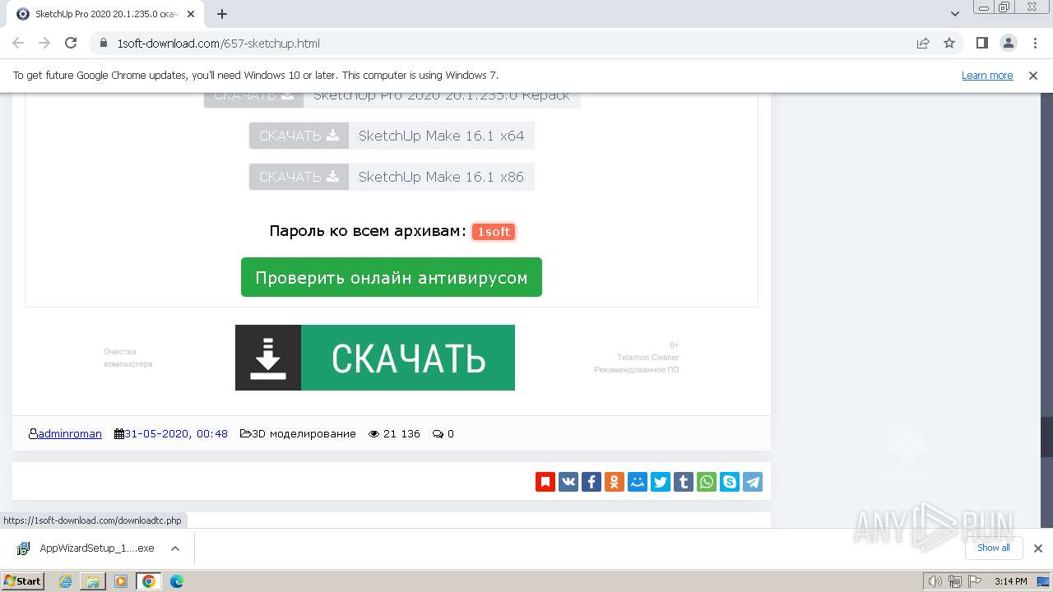The height and width of the screenshot is (592, 1053).
Task: Go forward in browser history
Action: [x=44, y=44]
